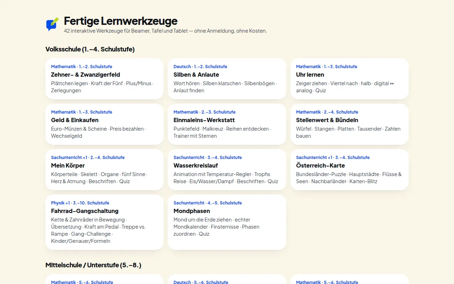
Task: Click the speech bubble pen logo icon
Action: point(52,24)
